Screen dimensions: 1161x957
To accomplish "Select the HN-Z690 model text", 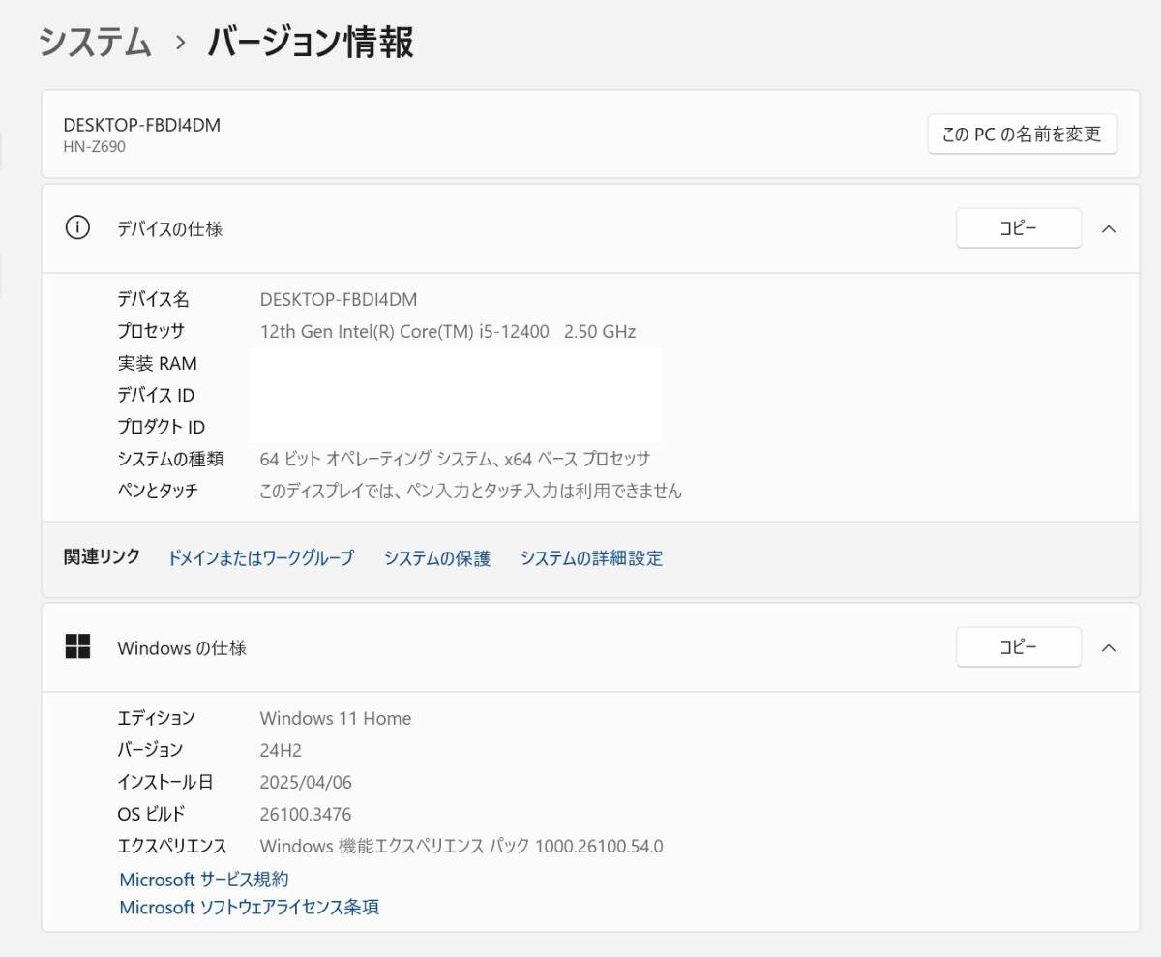I will click(95, 147).
